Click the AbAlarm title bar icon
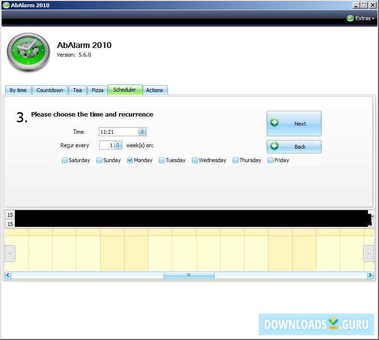Image resolution: width=379 pixels, height=340 pixels. (6, 5)
